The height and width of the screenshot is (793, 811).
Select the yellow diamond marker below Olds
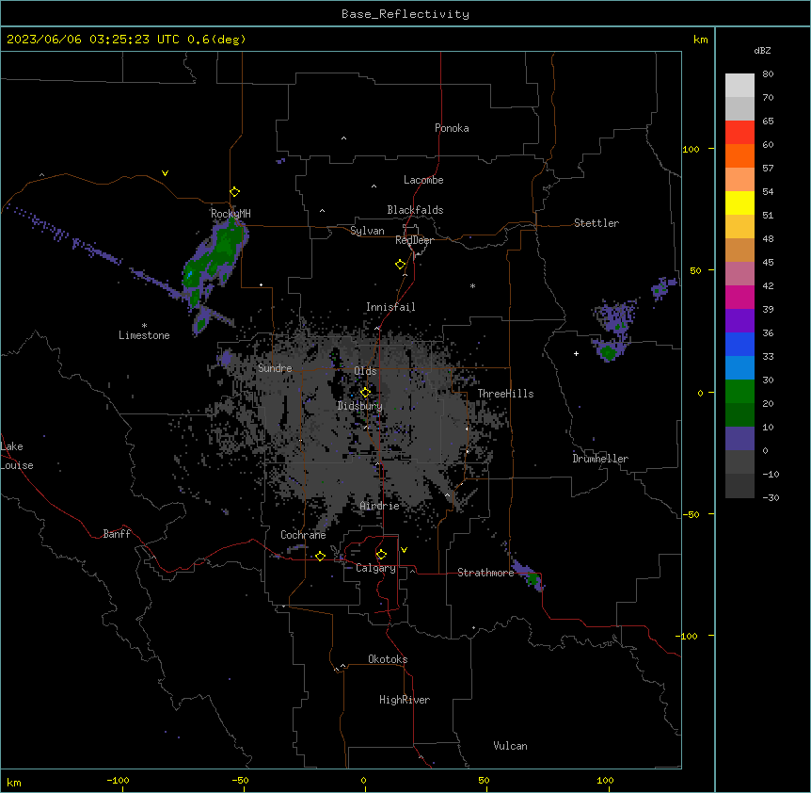point(365,392)
